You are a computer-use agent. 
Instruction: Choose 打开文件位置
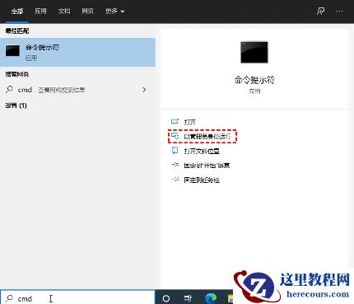tap(202, 151)
